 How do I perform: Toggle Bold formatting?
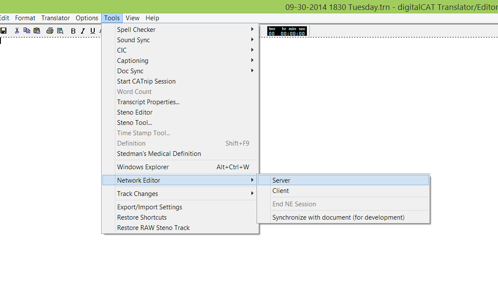tap(73, 31)
